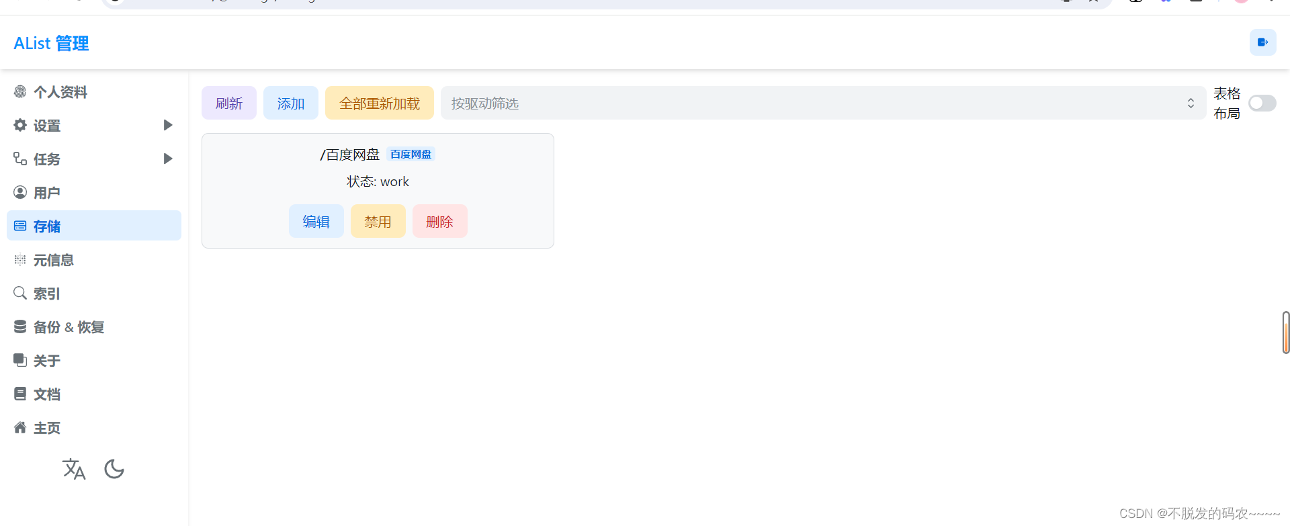This screenshot has height=526, width=1290.
Task: Click the storage icon beside 存储
Action: (20, 226)
